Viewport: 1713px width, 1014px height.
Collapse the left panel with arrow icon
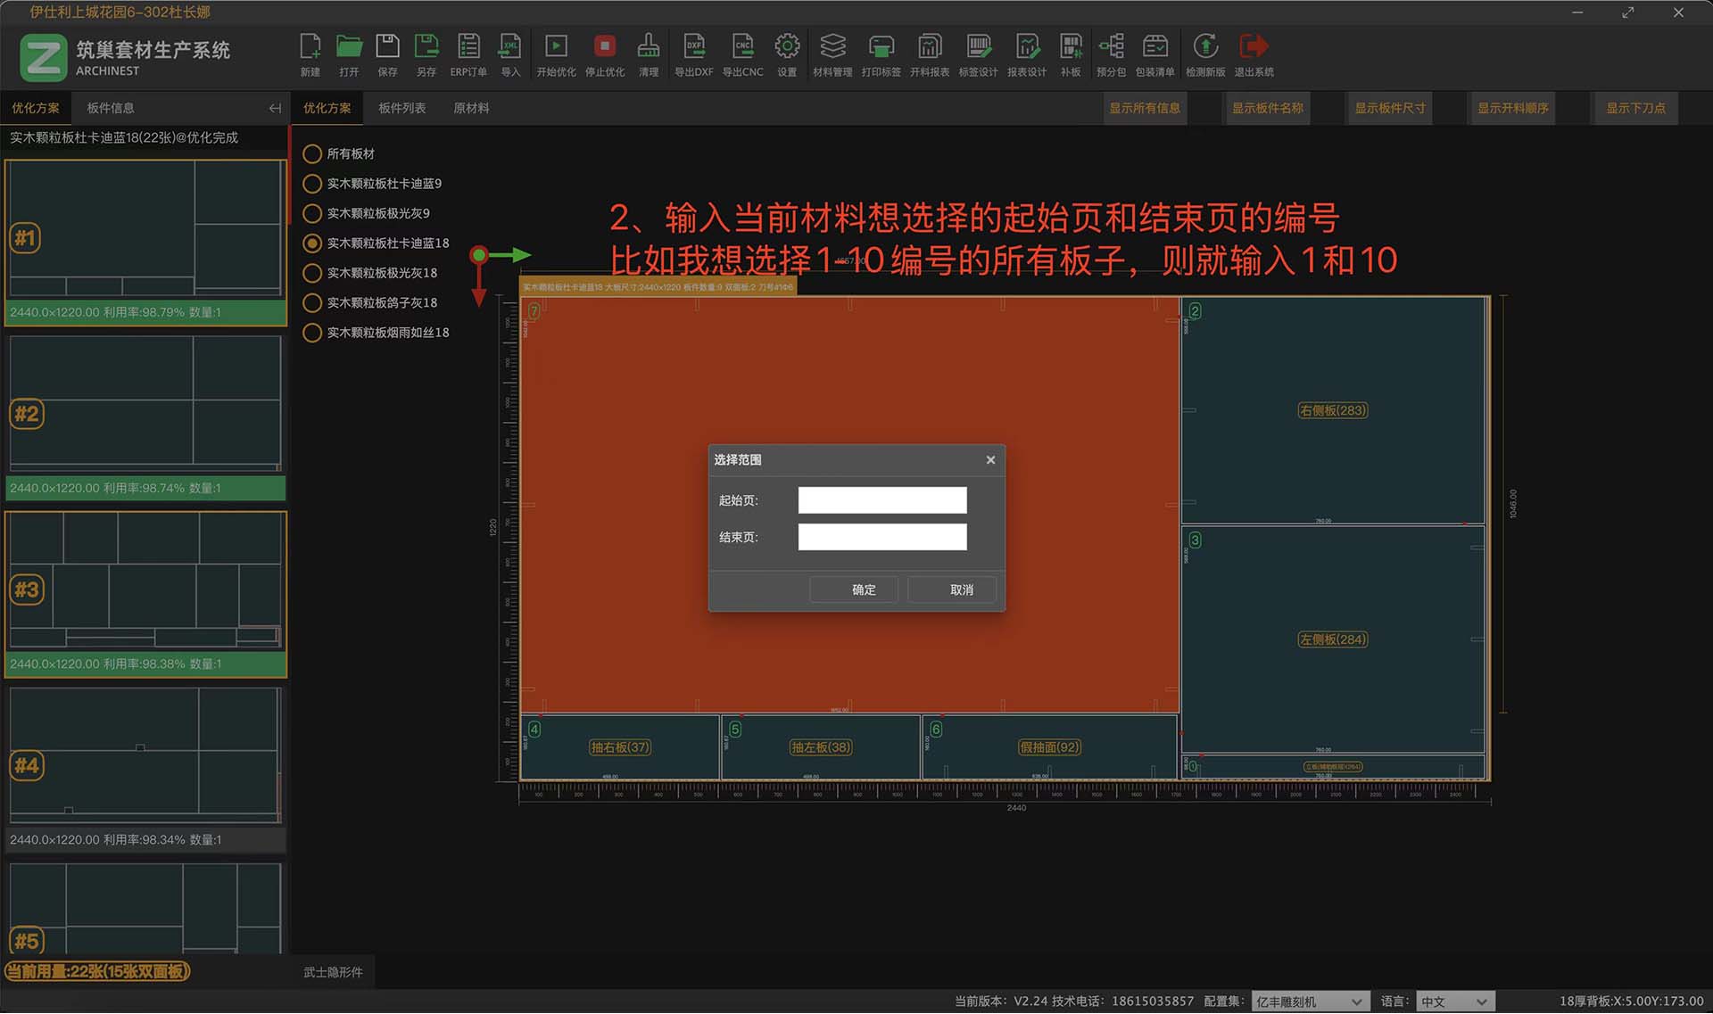(x=275, y=108)
